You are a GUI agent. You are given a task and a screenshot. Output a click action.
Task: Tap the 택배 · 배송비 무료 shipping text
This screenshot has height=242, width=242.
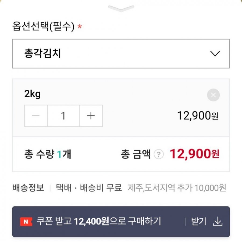point(89,188)
